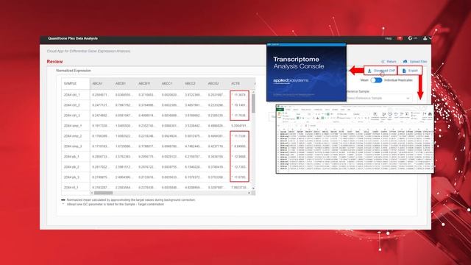Screen dimensions: 471x265
Task: Toggle Mean / Individual Replicates switch
Action: (376, 80)
